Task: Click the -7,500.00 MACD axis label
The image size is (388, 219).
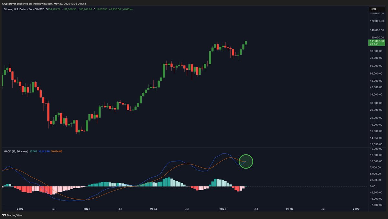Action: pos(377,205)
